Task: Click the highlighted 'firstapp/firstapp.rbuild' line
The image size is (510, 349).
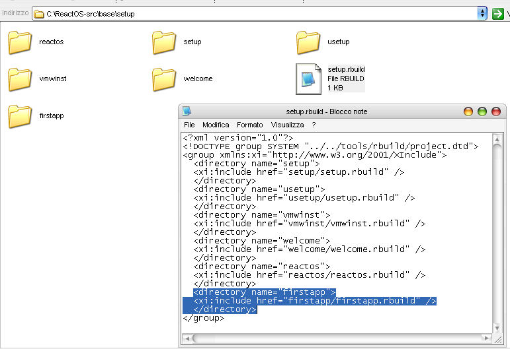Action: click(314, 301)
